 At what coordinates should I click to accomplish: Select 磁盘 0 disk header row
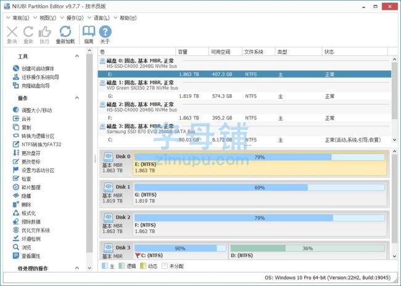click(x=244, y=63)
